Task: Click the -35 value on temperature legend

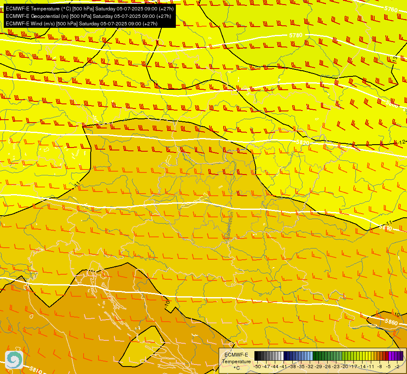Action: pyautogui.click(x=301, y=367)
